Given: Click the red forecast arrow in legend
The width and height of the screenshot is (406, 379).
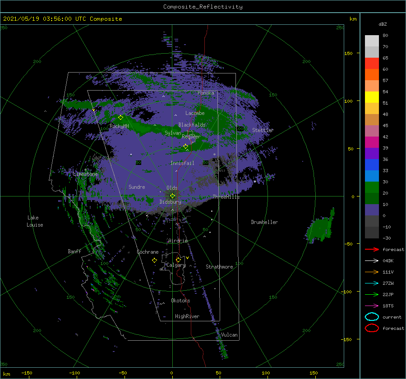Looking at the screenshot, I should pos(372,249).
